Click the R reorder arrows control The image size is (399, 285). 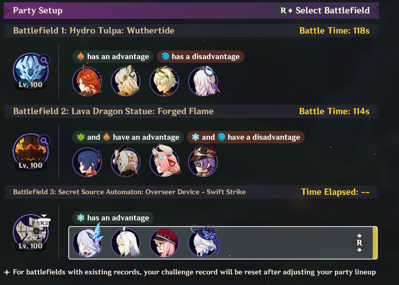pyautogui.click(x=359, y=243)
